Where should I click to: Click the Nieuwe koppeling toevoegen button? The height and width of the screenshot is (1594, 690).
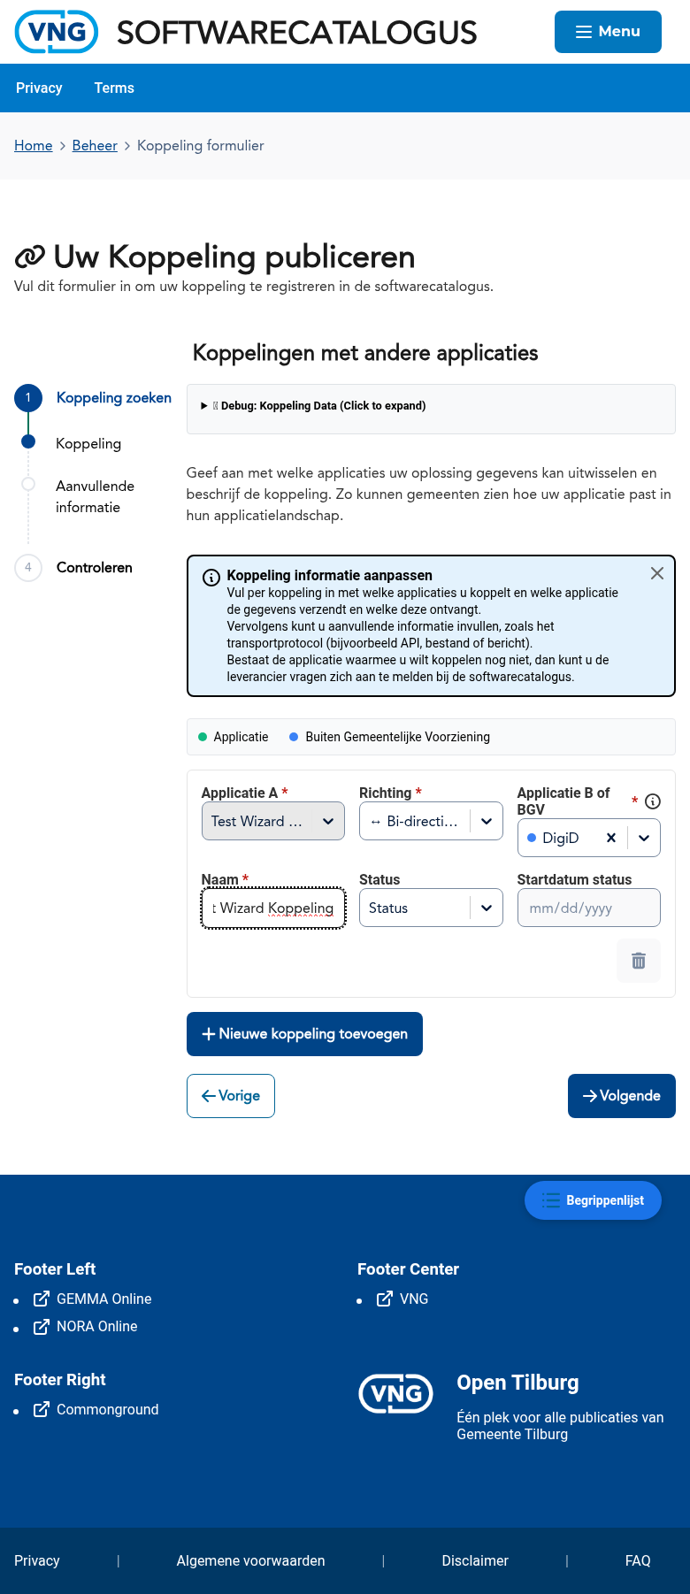point(304,1033)
